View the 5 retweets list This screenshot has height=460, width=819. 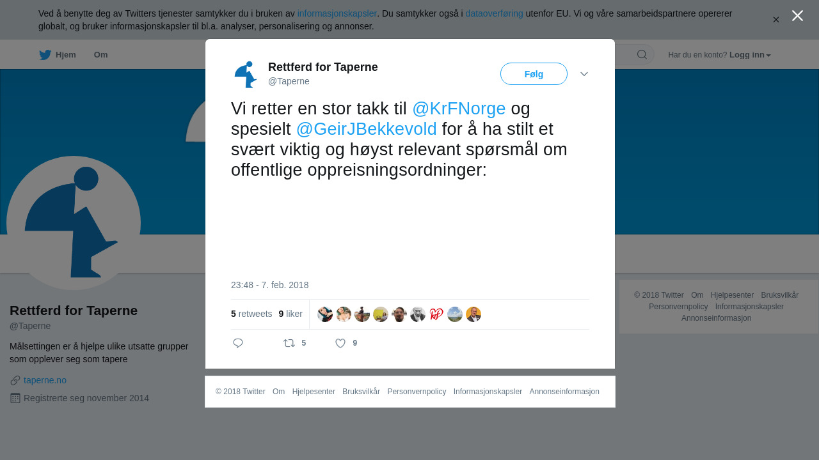click(x=251, y=314)
